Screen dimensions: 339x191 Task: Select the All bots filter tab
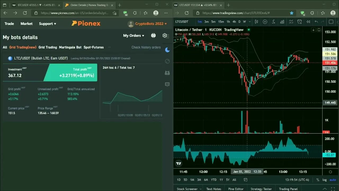(x=5, y=47)
